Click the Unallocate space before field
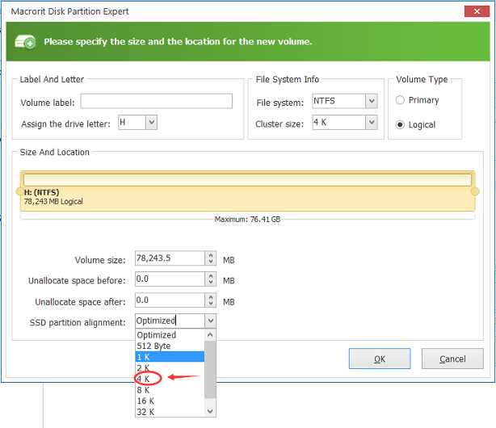Image resolution: width=496 pixels, height=428 pixels. pyautogui.click(x=170, y=279)
